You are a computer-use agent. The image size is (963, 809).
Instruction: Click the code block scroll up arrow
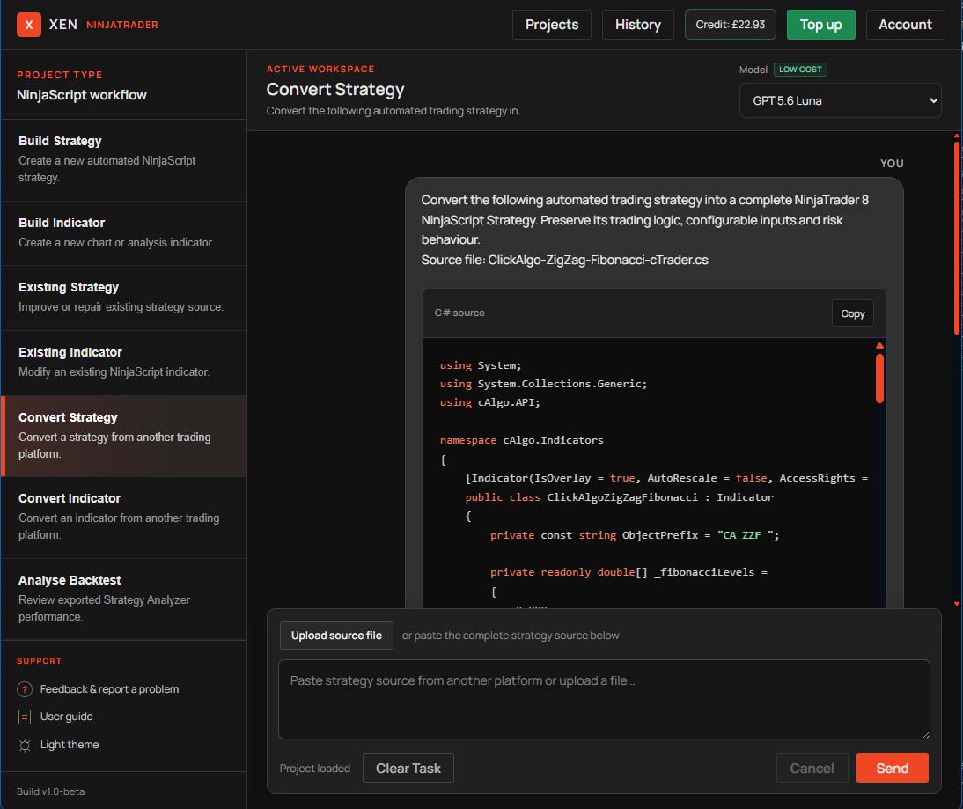[879, 346]
